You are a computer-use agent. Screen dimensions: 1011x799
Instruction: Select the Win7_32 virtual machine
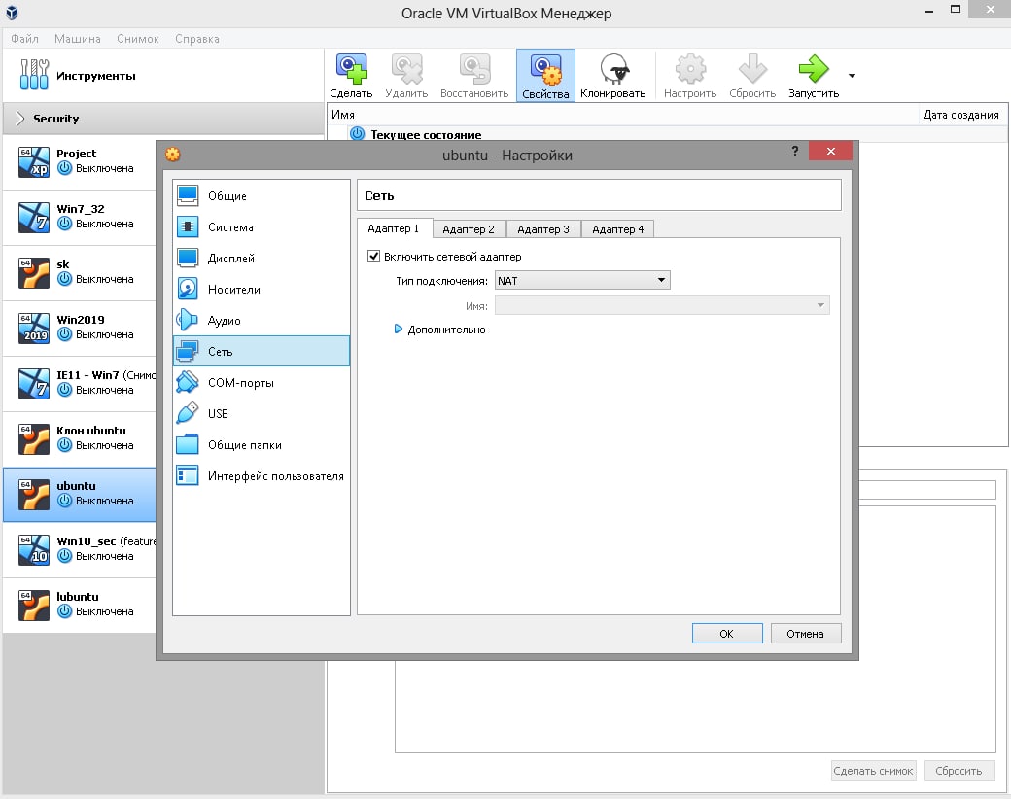pyautogui.click(x=80, y=217)
